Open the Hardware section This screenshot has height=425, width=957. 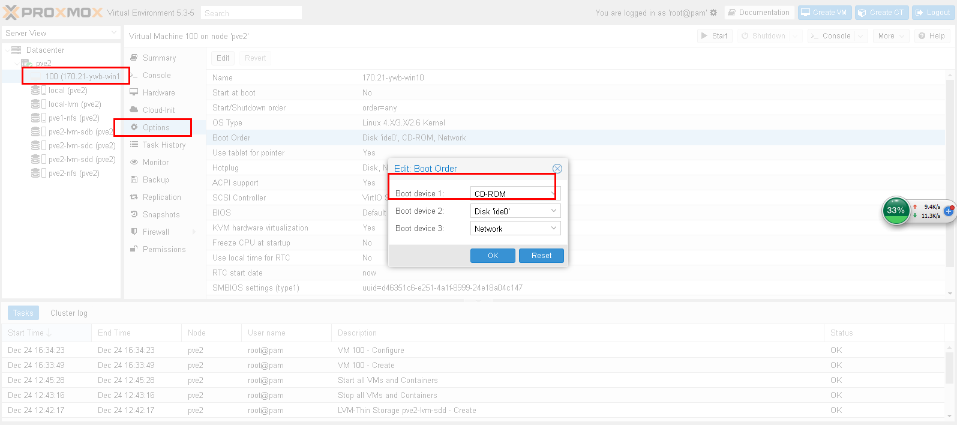159,93
